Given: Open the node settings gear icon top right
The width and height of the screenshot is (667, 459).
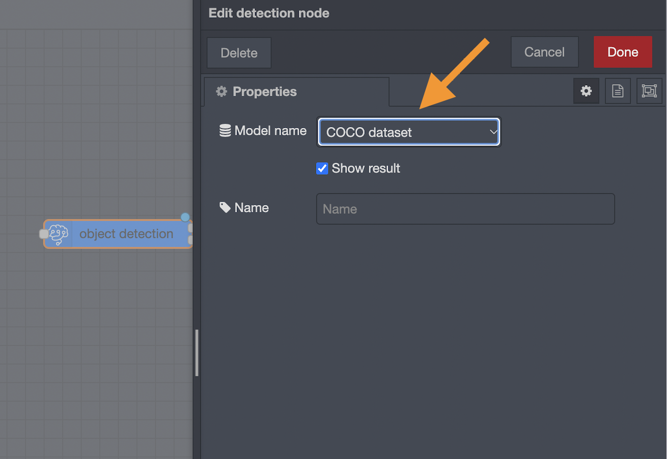Looking at the screenshot, I should point(586,91).
